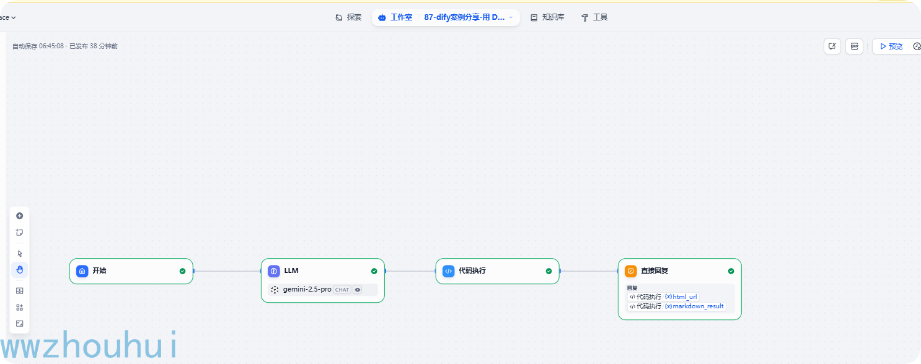Open the 探索 explore tab
Image resolution: width=921 pixels, height=364 pixels.
(348, 17)
